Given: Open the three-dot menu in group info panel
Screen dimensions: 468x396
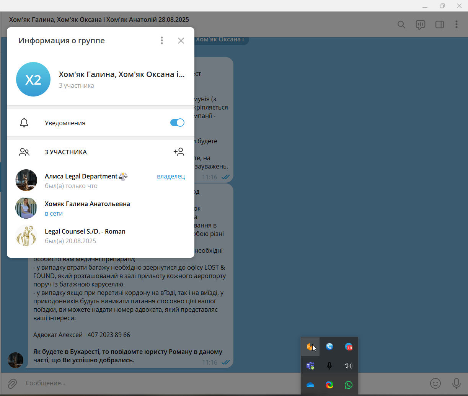Looking at the screenshot, I should [x=162, y=41].
